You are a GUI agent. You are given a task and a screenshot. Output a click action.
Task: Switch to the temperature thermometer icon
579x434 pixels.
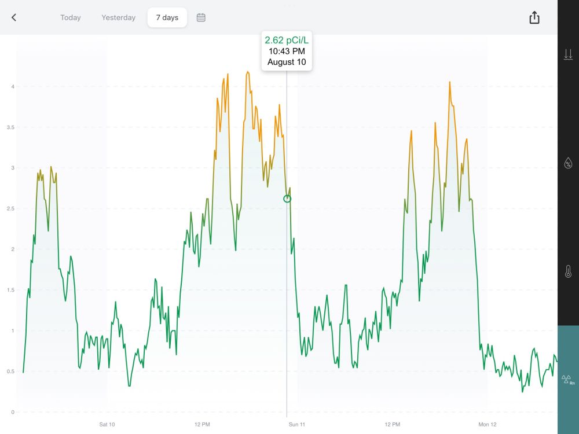(569, 271)
